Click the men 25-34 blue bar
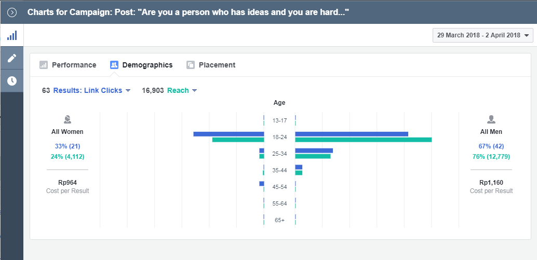 click(x=314, y=150)
